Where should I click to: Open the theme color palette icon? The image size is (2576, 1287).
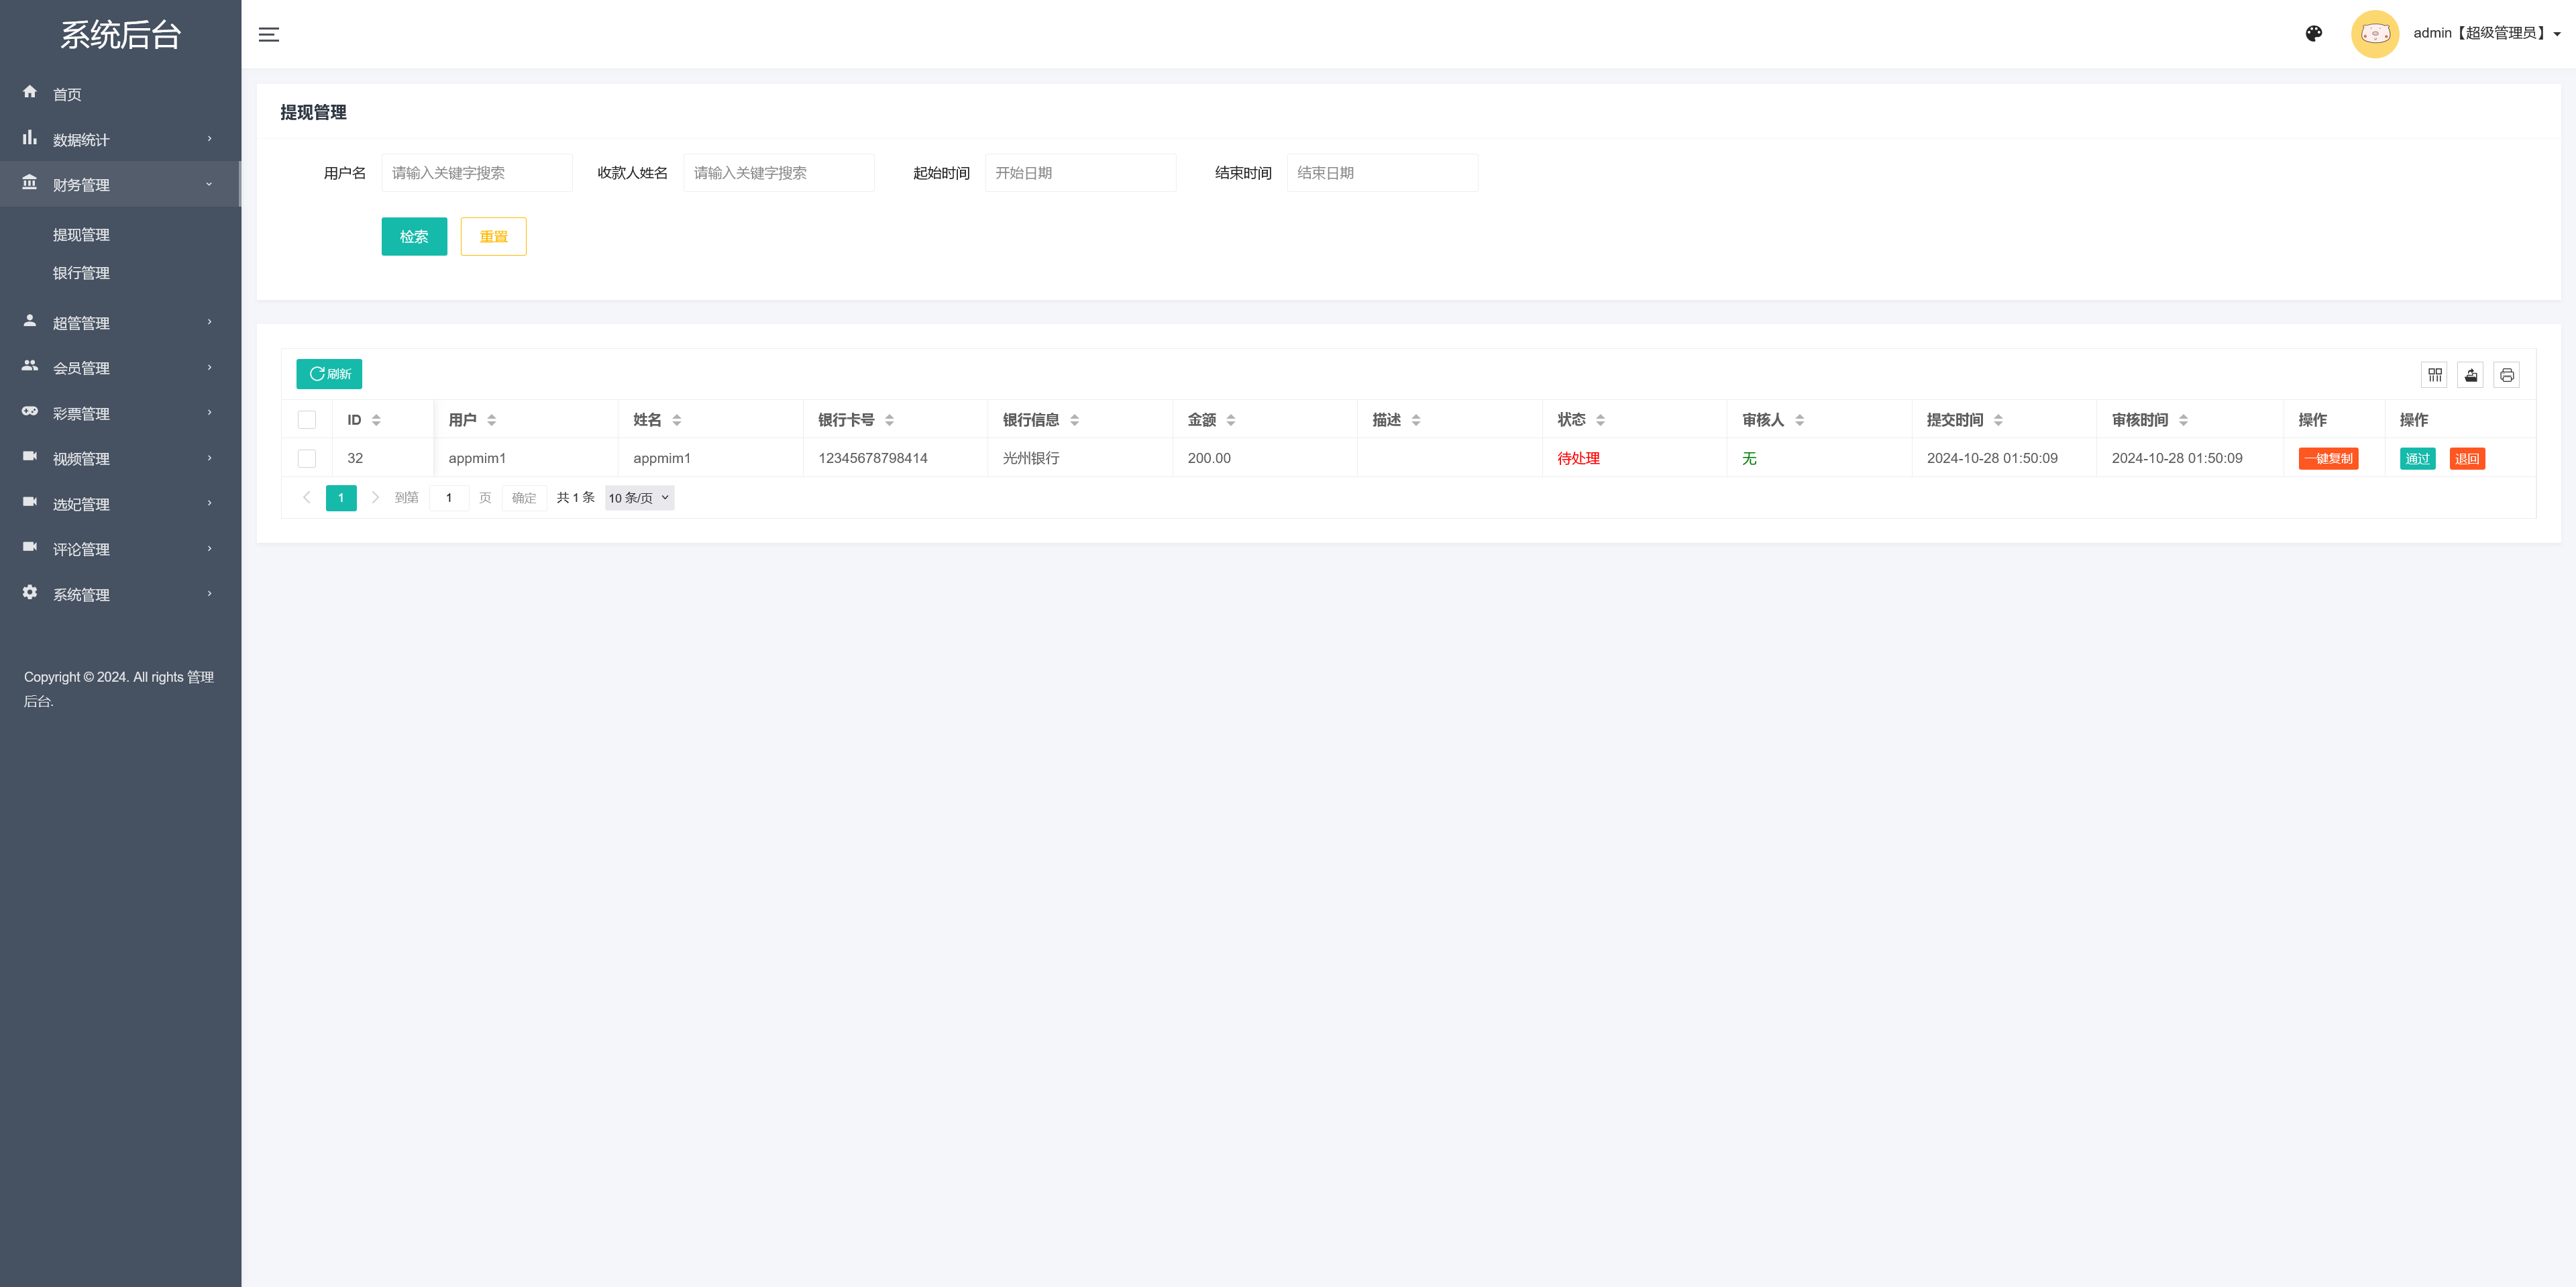pos(2313,34)
